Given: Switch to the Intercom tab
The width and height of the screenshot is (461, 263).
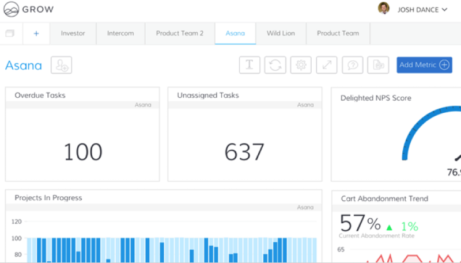Looking at the screenshot, I should pos(120,33).
